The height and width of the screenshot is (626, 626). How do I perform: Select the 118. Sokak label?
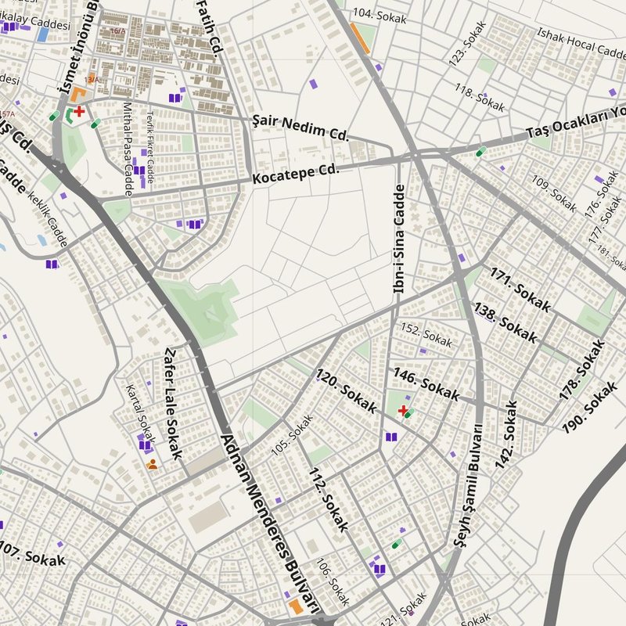click(x=480, y=98)
